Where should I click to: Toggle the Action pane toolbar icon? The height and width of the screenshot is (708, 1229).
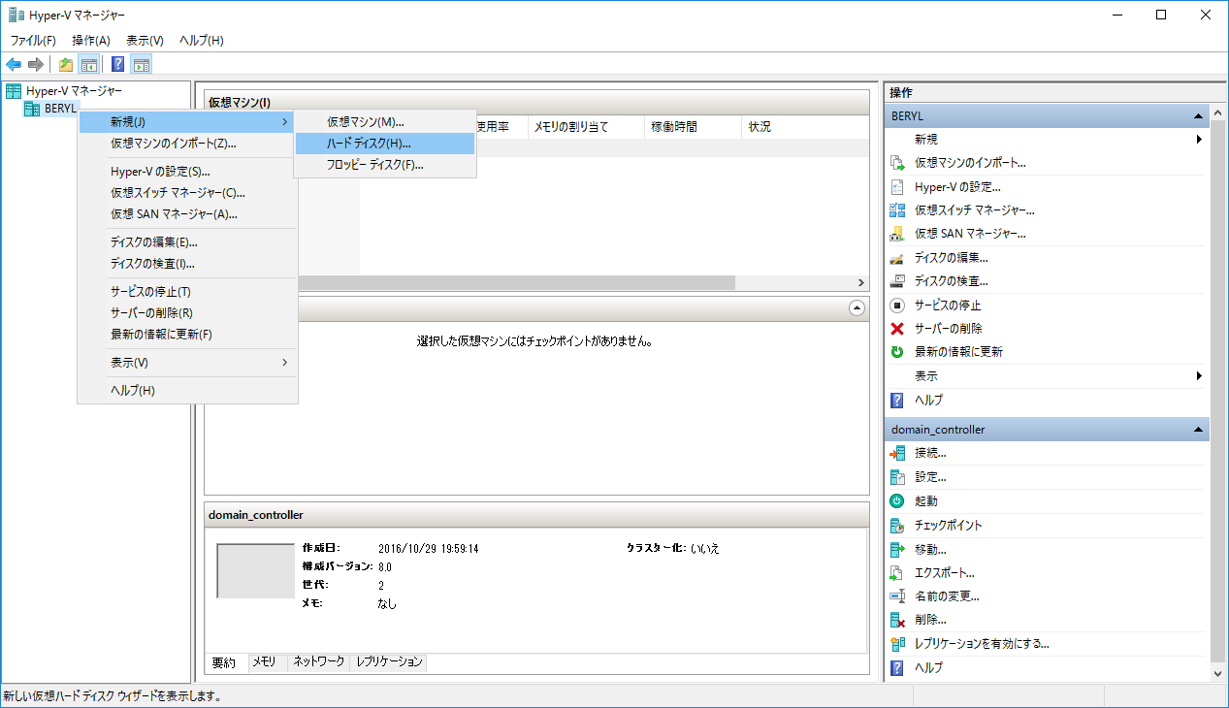pos(142,65)
